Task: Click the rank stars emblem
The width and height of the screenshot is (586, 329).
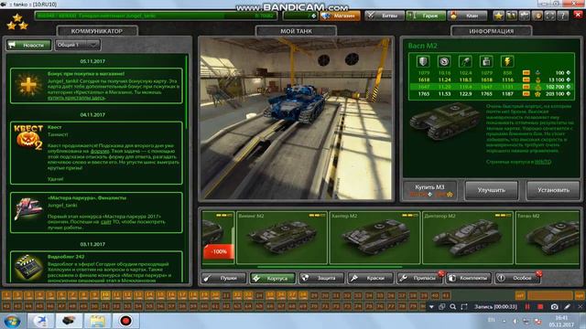Action: point(17,22)
